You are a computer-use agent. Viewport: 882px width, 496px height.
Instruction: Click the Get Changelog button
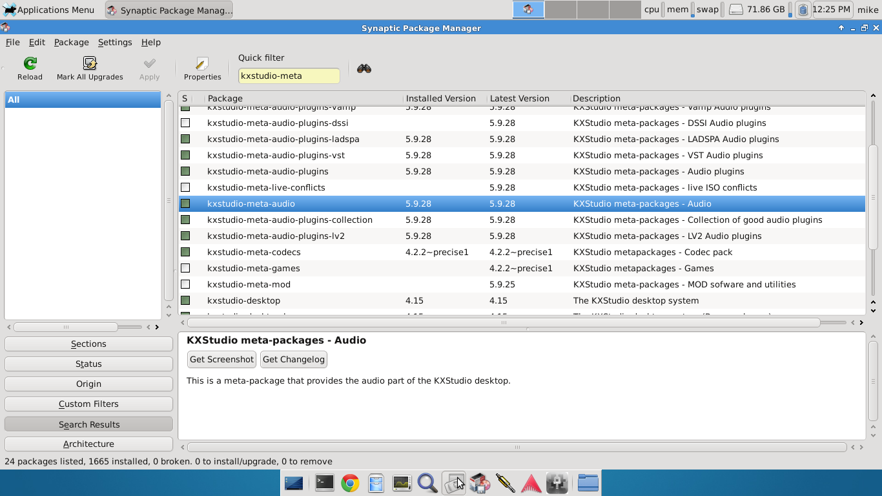tap(293, 359)
